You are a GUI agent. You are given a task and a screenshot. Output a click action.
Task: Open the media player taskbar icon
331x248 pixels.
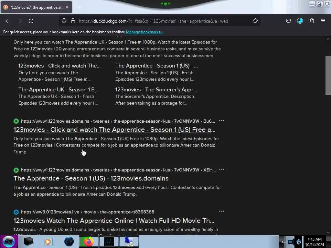[48, 242]
